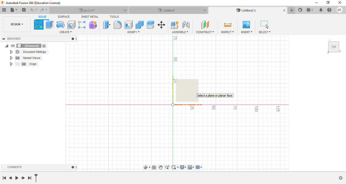
Task: Open Grid and Snaps dropdown
Action: click(x=191, y=167)
